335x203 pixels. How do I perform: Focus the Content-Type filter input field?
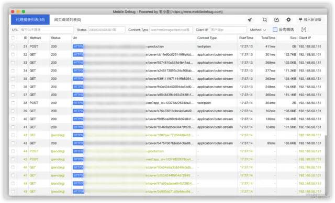tap(171, 30)
